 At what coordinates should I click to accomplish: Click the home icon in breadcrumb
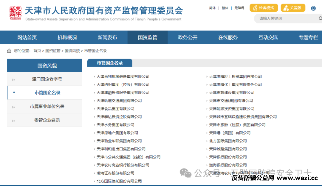click(9, 51)
